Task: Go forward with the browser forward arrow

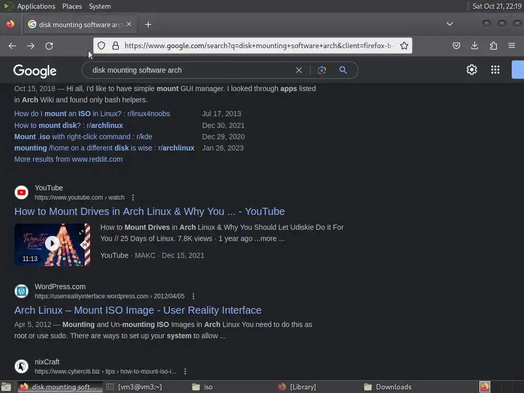Action: 31,46
